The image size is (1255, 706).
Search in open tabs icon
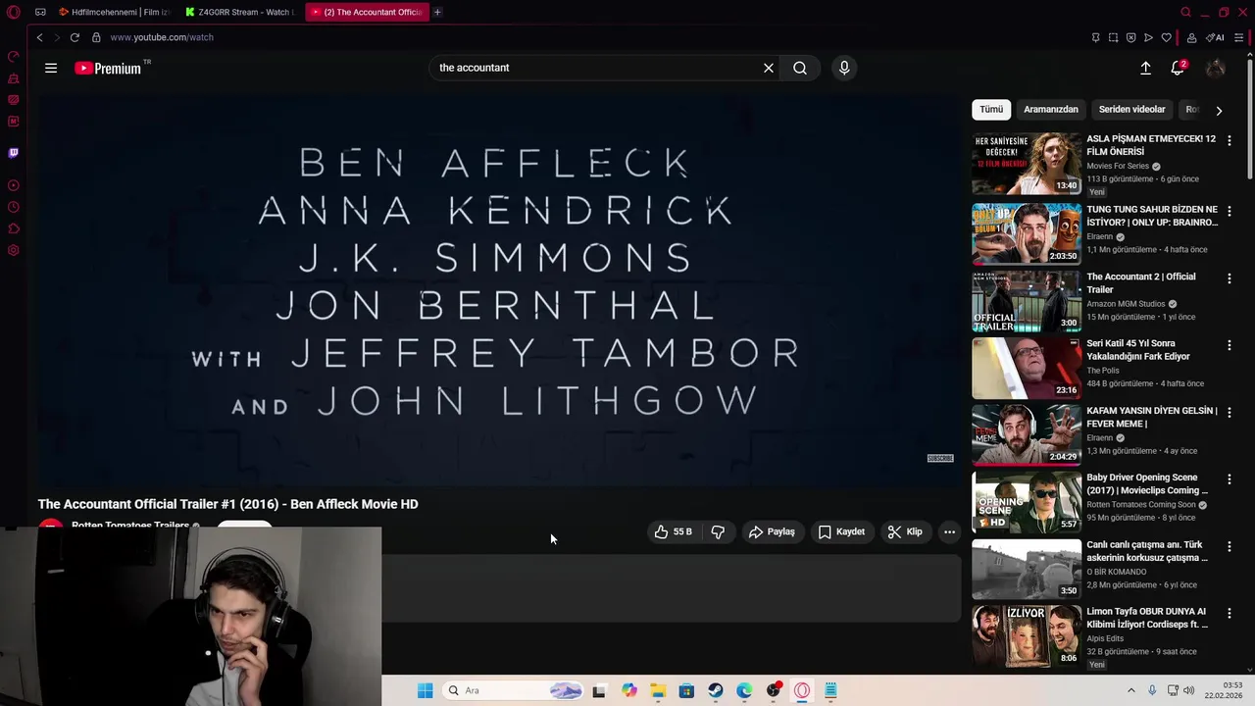[x=1185, y=13]
